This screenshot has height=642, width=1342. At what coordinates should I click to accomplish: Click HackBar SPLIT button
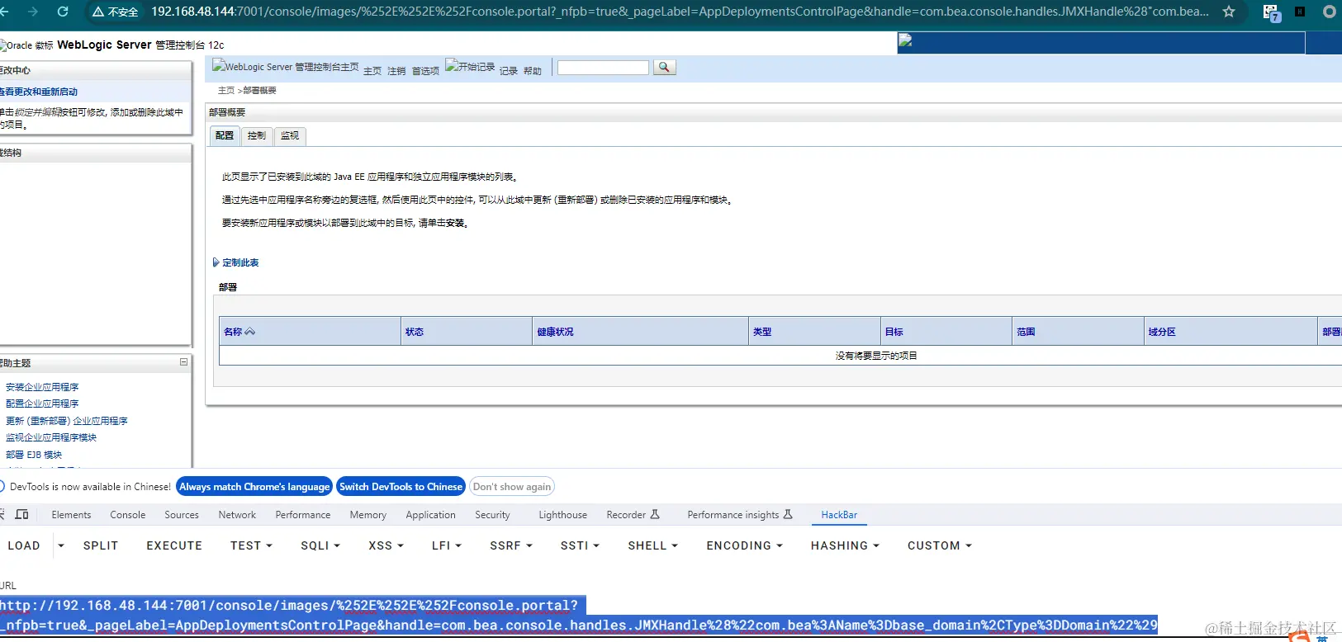(x=101, y=545)
